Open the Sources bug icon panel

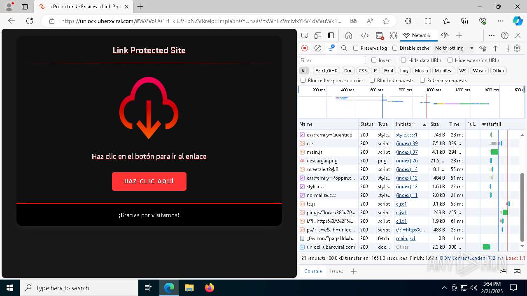click(x=394, y=35)
